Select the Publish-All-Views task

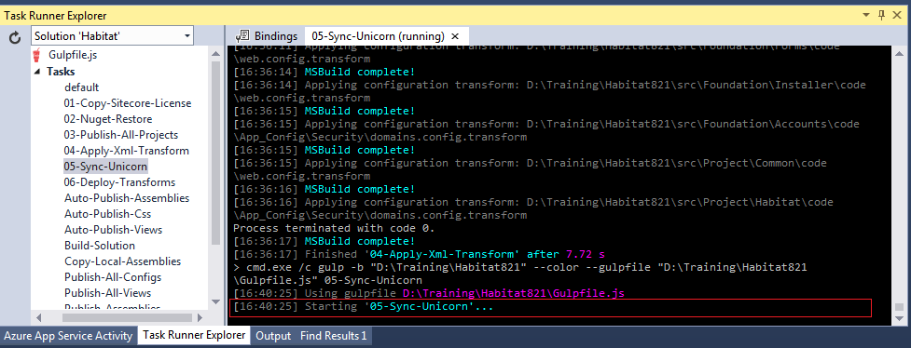pos(107,293)
